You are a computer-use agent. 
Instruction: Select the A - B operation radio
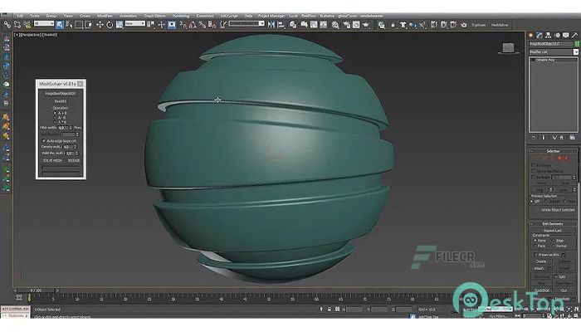pyautogui.click(x=55, y=117)
